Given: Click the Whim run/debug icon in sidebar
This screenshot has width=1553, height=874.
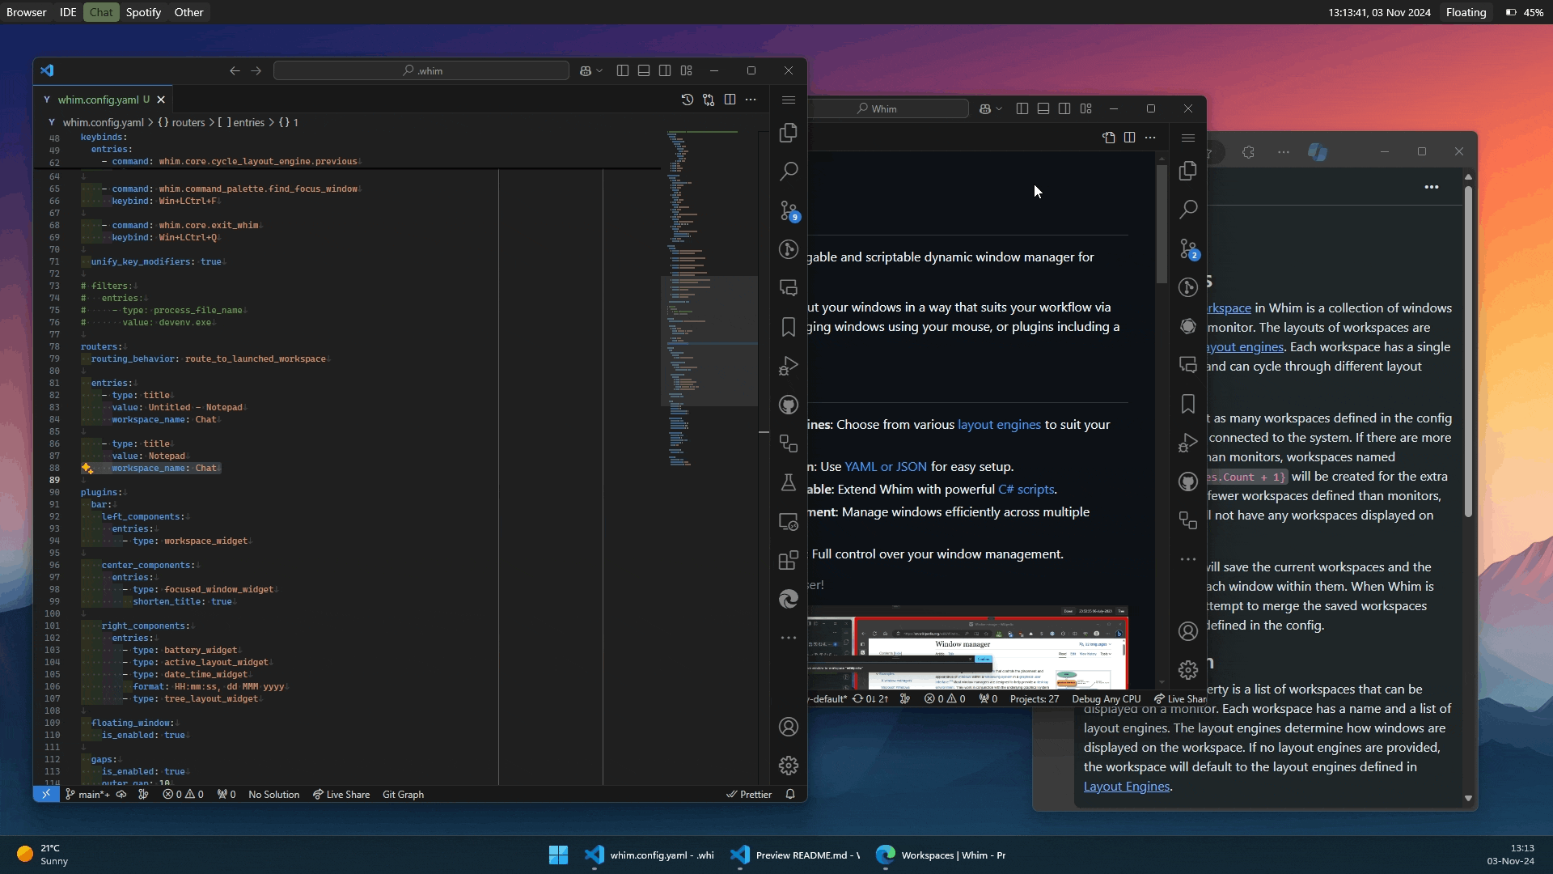Looking at the screenshot, I should pos(789,365).
